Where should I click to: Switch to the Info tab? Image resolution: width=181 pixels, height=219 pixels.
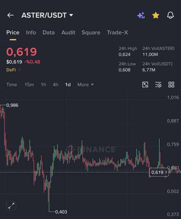pyautogui.click(x=31, y=33)
